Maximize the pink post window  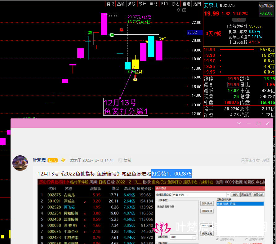[258, 123]
